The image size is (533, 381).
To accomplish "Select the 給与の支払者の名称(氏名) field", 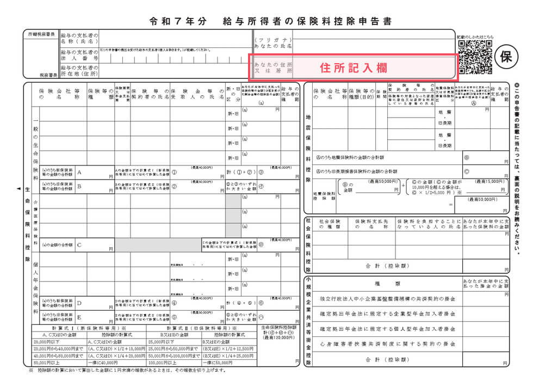I will pyautogui.click(x=174, y=38).
